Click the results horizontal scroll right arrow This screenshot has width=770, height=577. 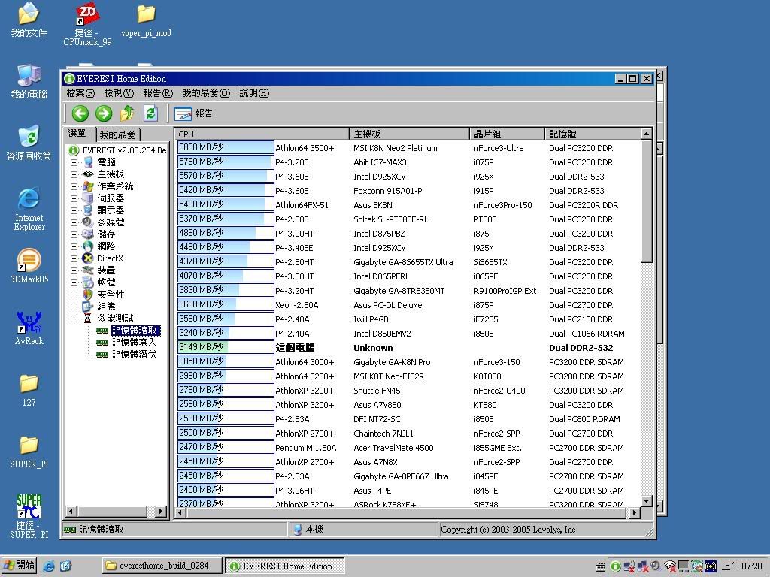(x=635, y=512)
